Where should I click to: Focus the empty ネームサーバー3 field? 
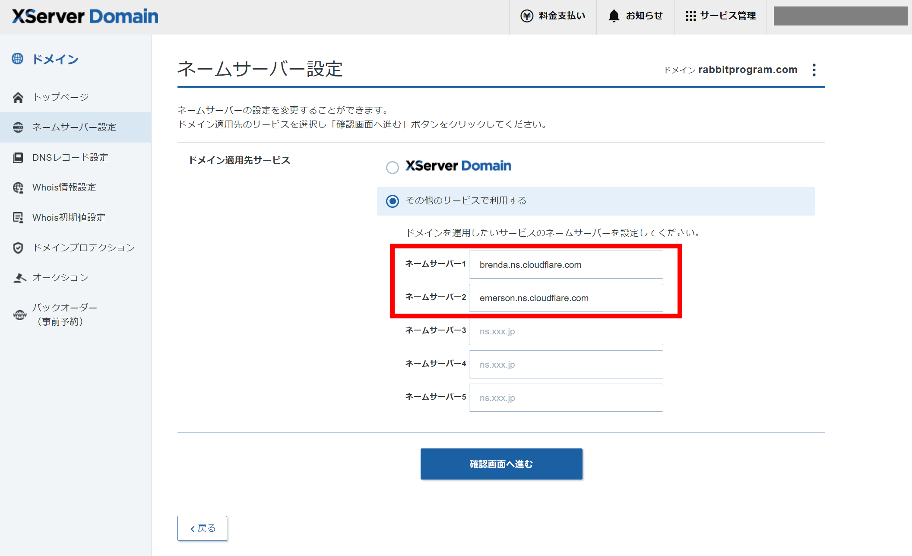coord(566,331)
